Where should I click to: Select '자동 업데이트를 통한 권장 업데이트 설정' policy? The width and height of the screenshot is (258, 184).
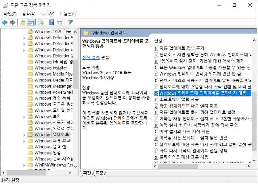(197, 112)
